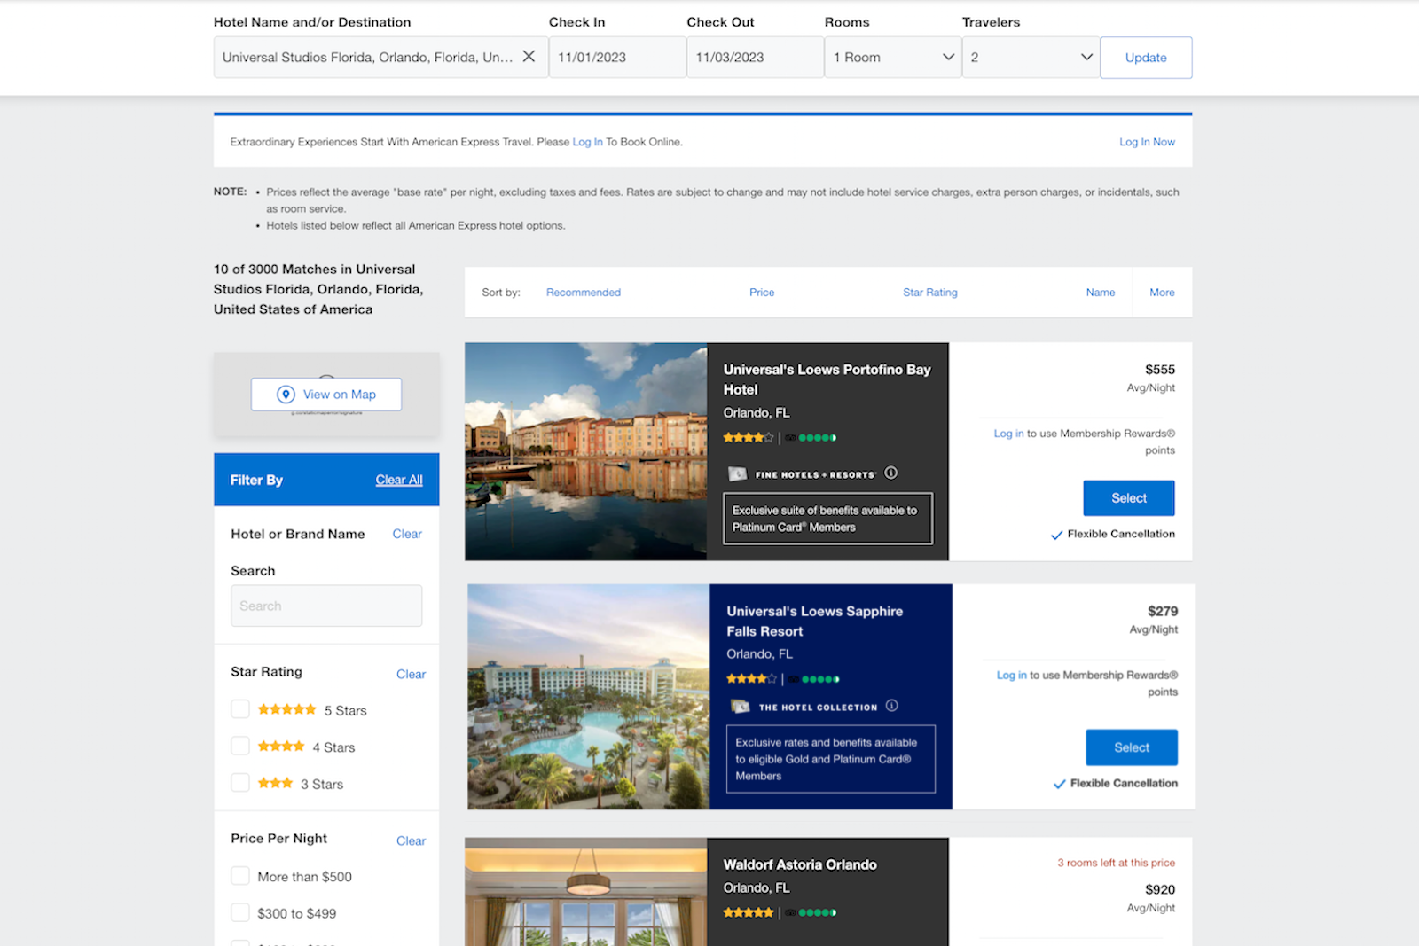Sort results by Star Rating
The height and width of the screenshot is (946, 1419).
coord(930,293)
